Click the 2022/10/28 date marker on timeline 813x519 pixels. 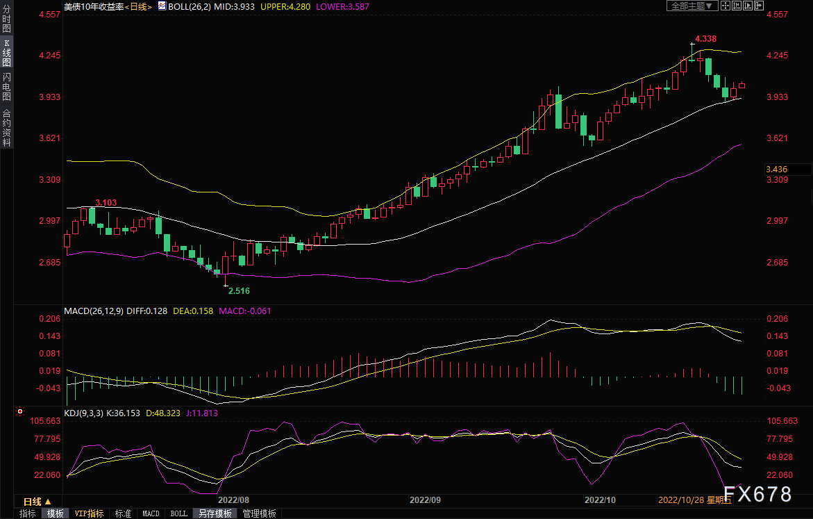[680, 500]
